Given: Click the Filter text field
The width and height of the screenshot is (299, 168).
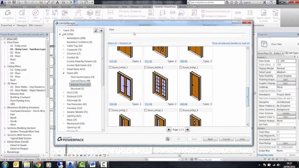Looking at the screenshot, I should (177, 35).
